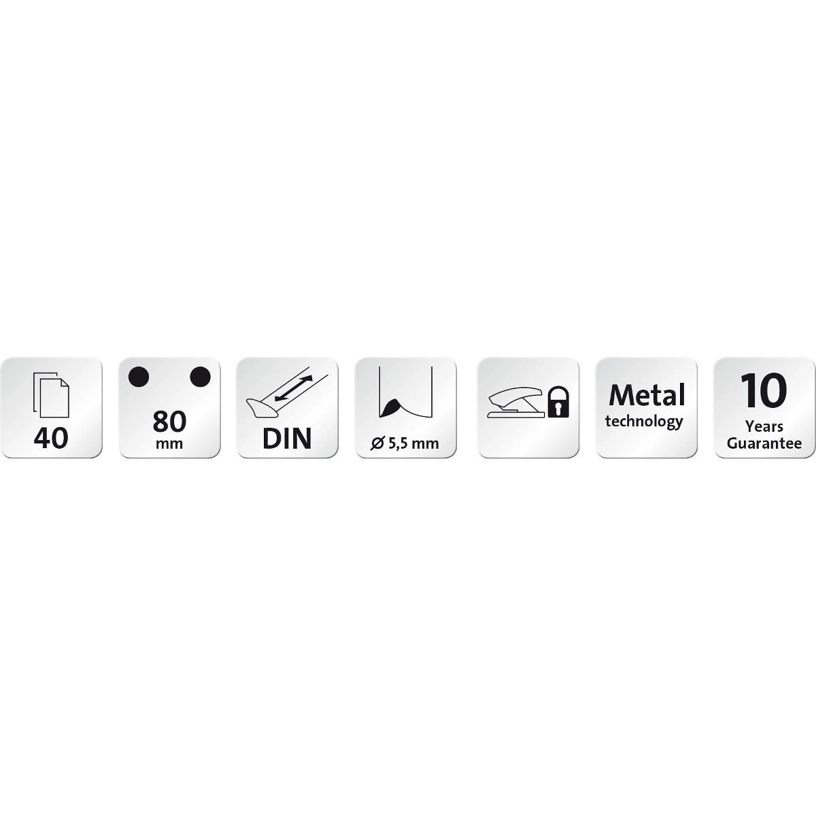This screenshot has height=816, width=816.
Task: Select the ø 5,5 mm diameter text
Action: (x=405, y=444)
